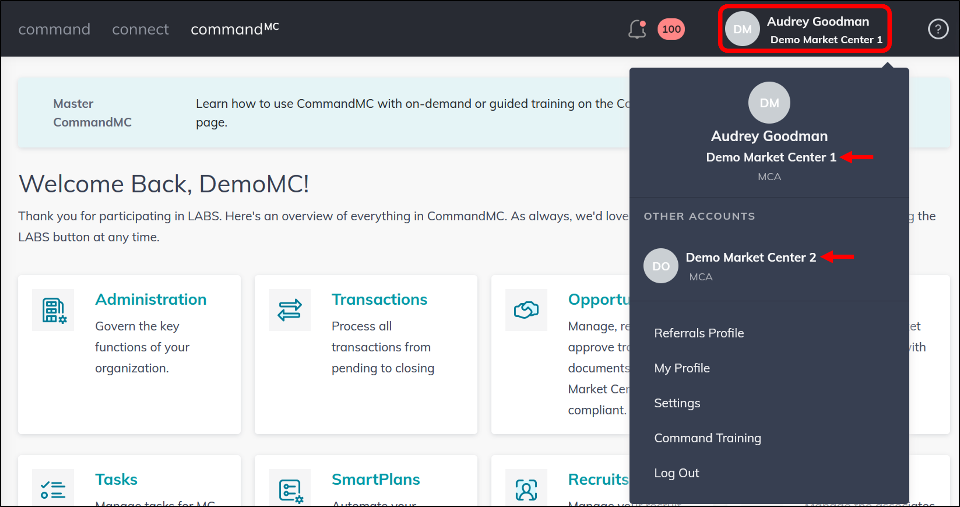Screen dimensions: 960x507
Task: Click the help question mark icon
Action: point(939,29)
